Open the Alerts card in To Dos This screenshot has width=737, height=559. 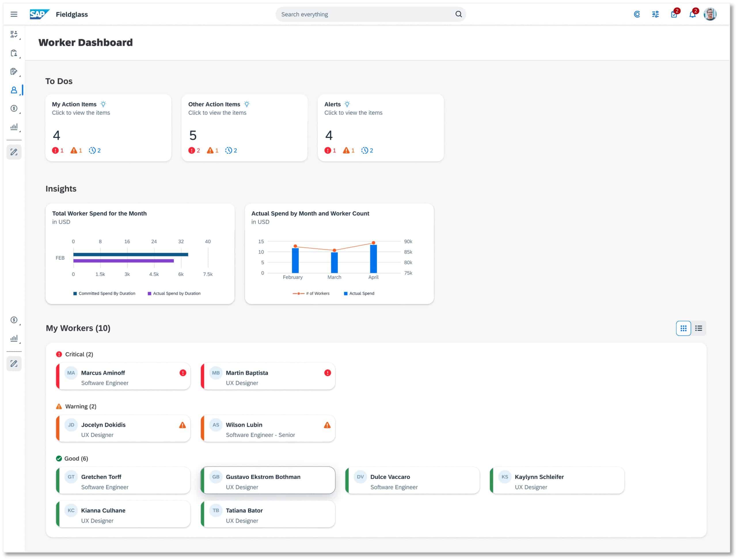381,128
